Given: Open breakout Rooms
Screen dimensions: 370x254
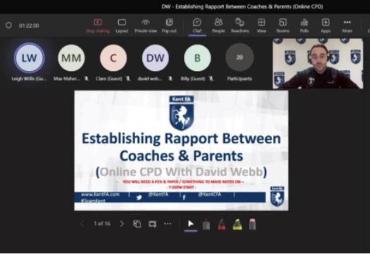Looking at the screenshot, I should [283, 26].
